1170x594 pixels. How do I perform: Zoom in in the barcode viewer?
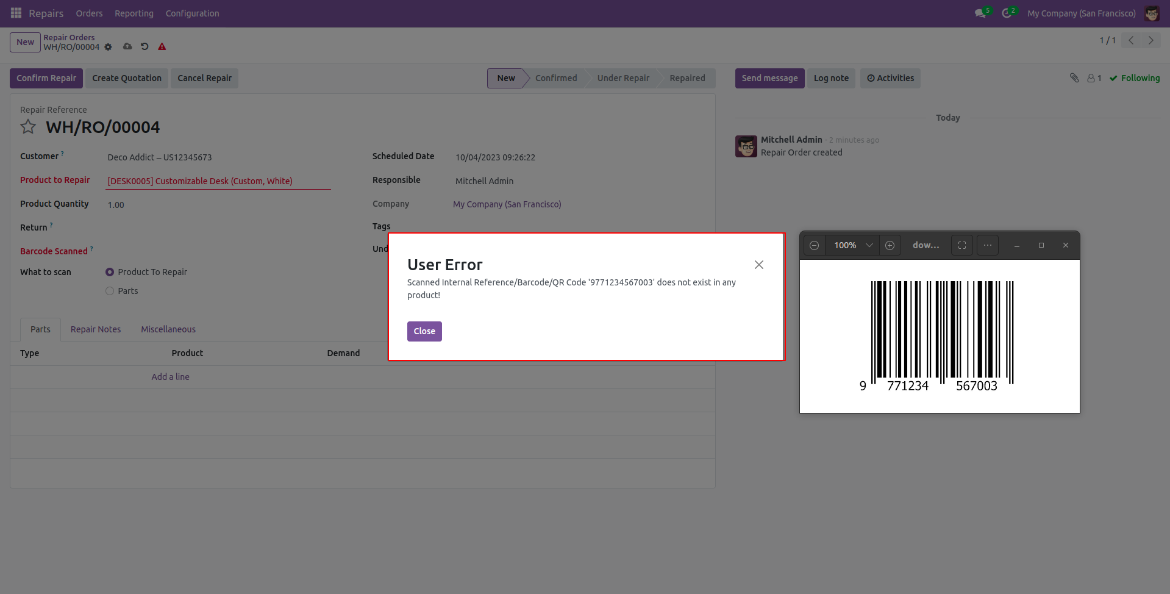click(890, 245)
